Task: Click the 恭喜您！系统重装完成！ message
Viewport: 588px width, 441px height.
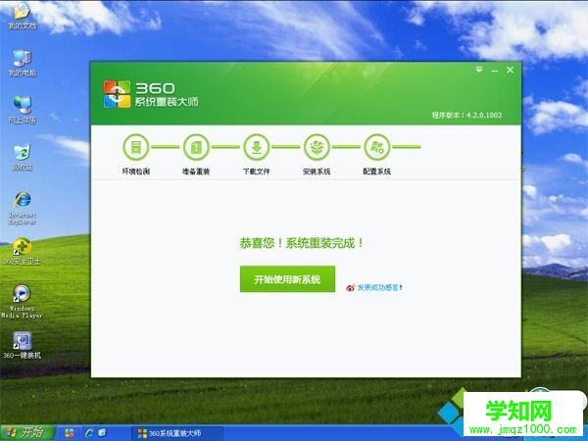Action: [x=302, y=243]
